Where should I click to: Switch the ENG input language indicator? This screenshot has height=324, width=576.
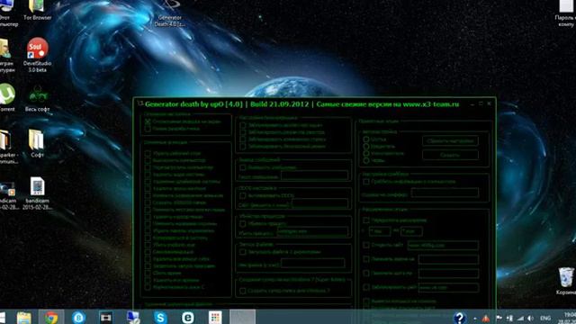[545, 318]
